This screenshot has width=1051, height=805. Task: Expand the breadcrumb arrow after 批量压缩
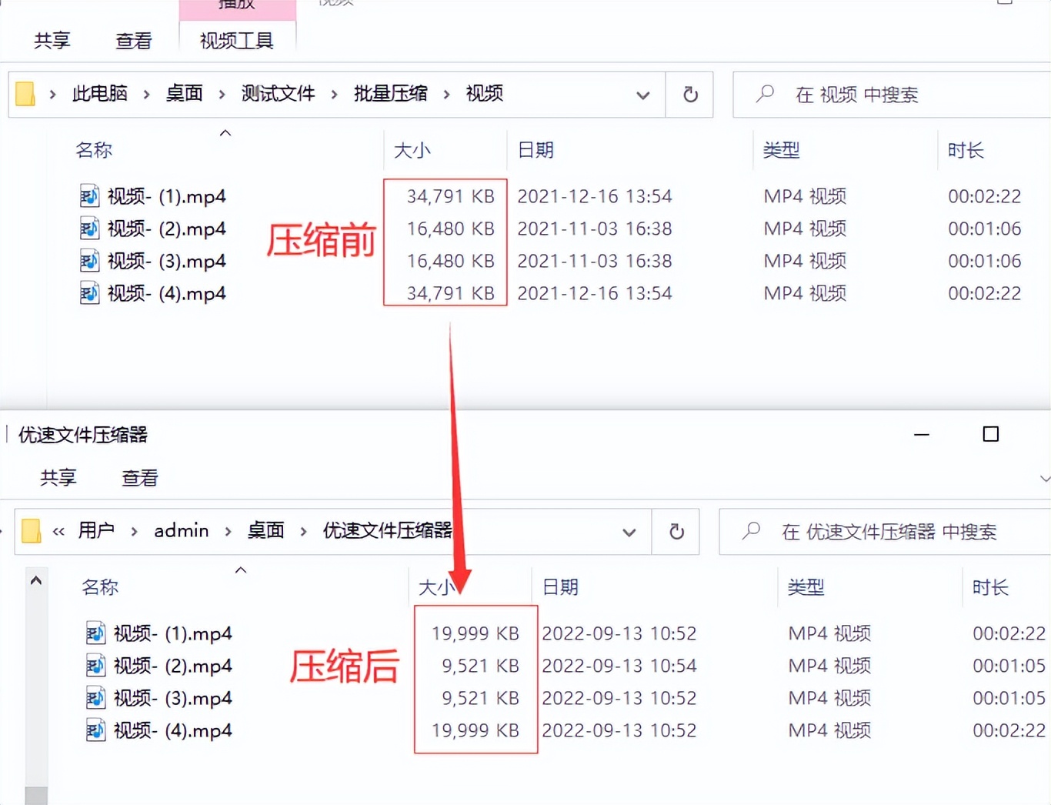446,93
